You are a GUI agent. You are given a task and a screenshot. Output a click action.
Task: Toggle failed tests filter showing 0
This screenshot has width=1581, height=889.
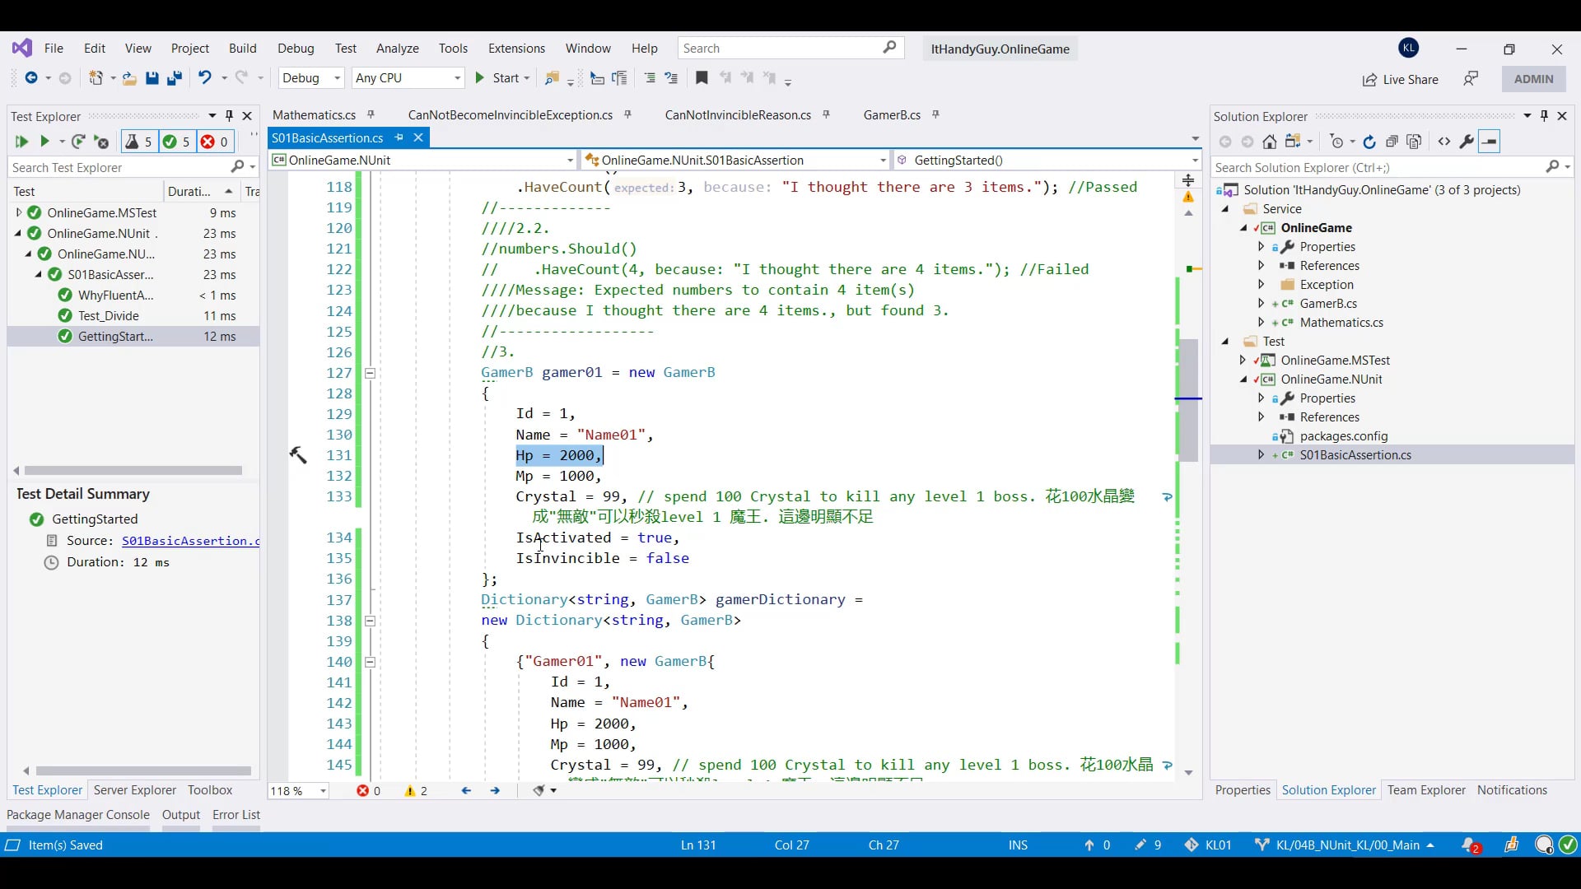(x=214, y=142)
